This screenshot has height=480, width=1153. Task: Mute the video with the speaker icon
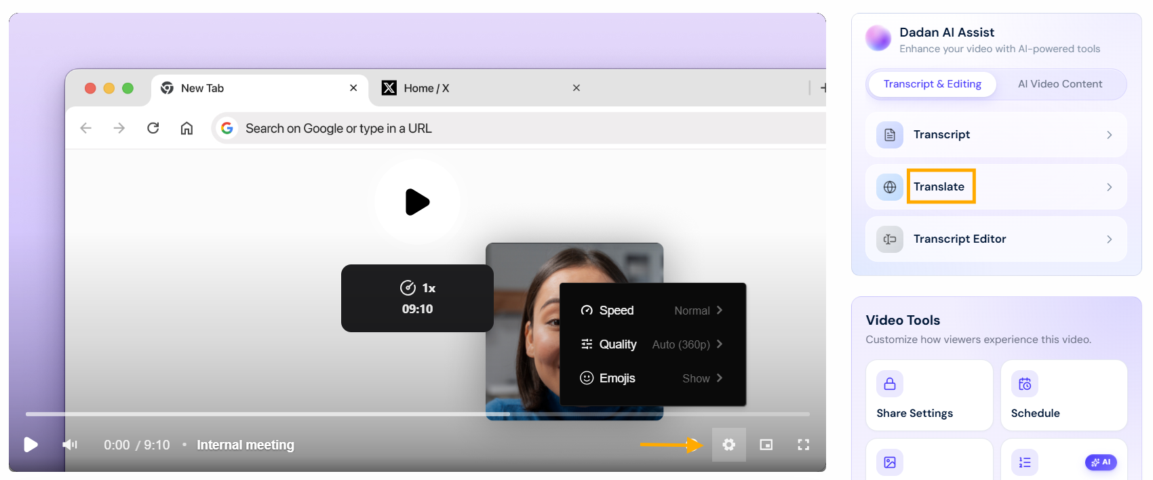70,445
